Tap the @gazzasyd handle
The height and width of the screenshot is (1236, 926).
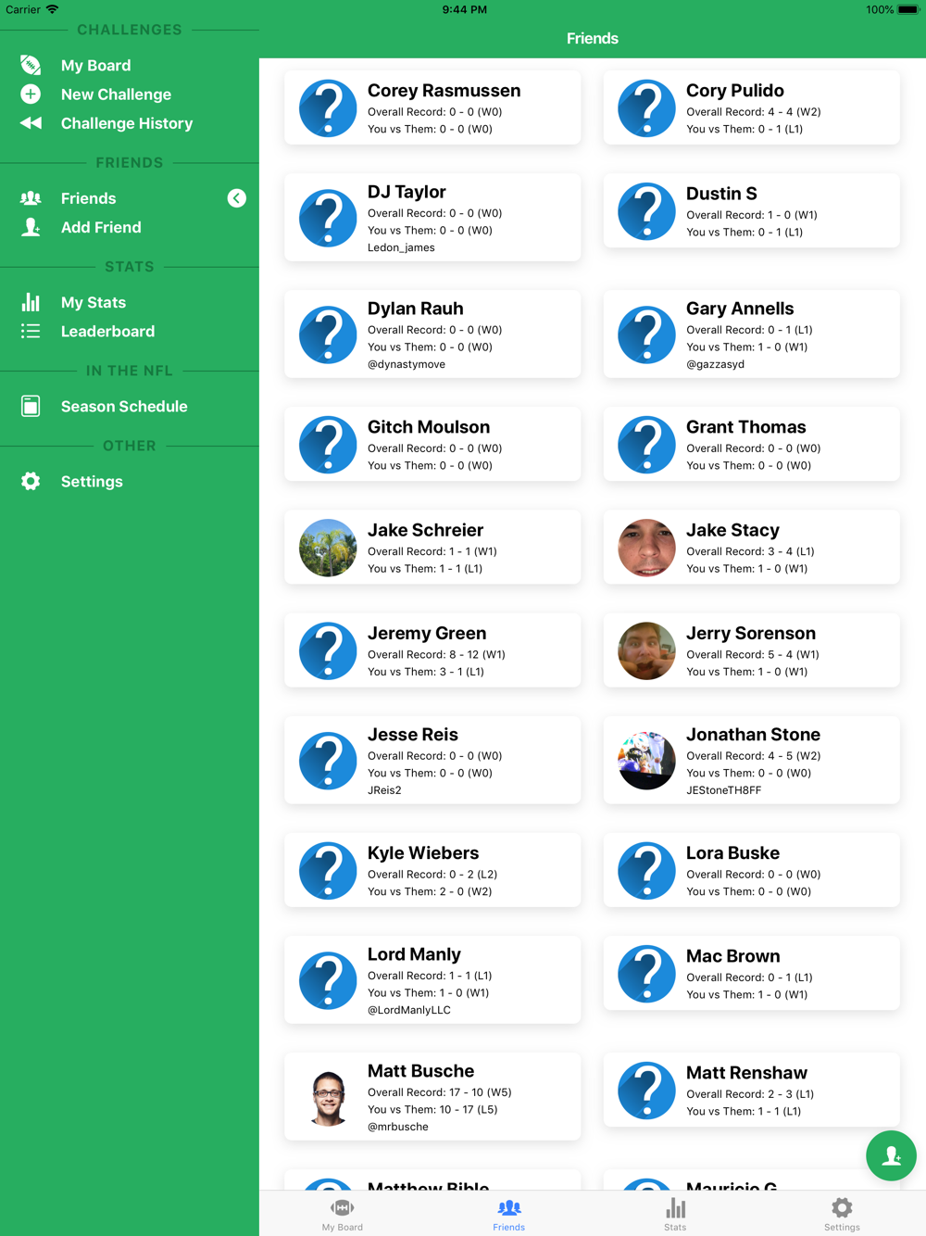(715, 364)
